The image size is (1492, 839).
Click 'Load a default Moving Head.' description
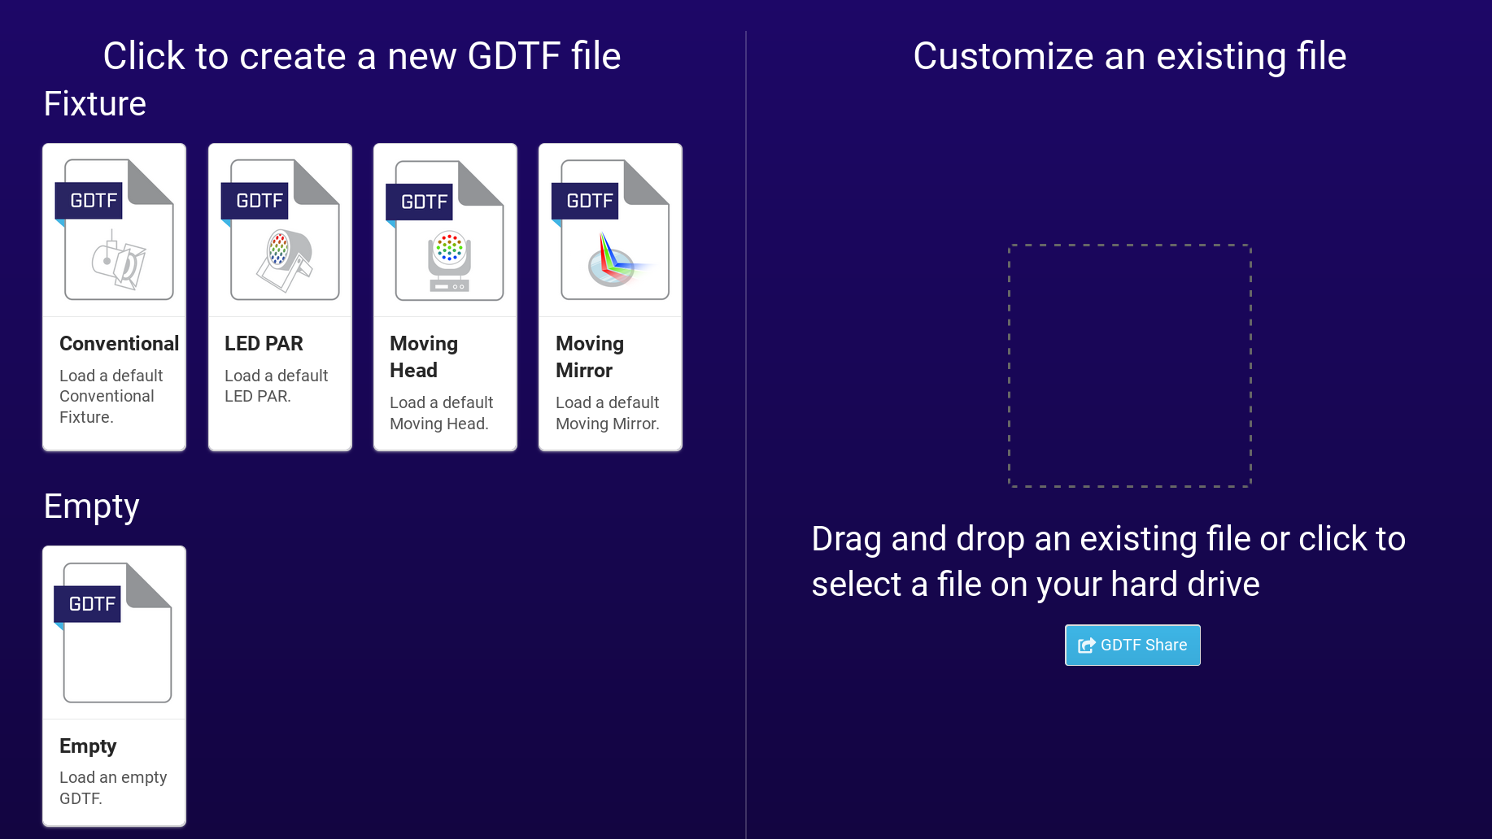point(441,413)
